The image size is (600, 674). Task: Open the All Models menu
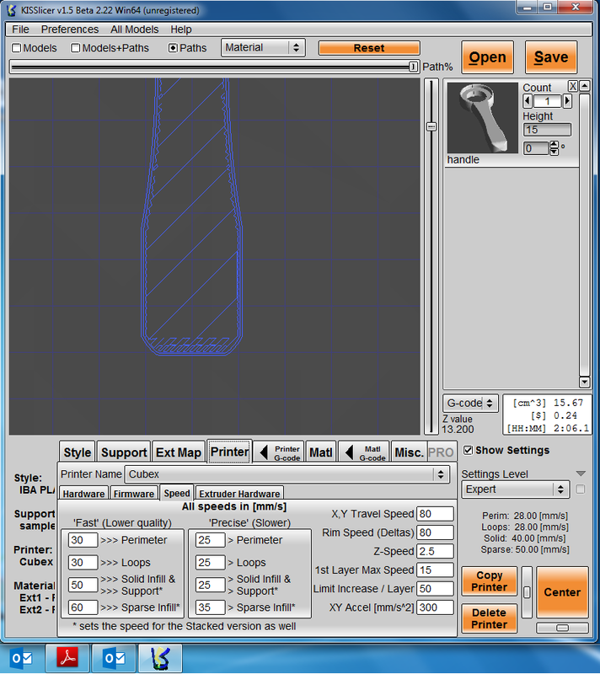pos(135,29)
